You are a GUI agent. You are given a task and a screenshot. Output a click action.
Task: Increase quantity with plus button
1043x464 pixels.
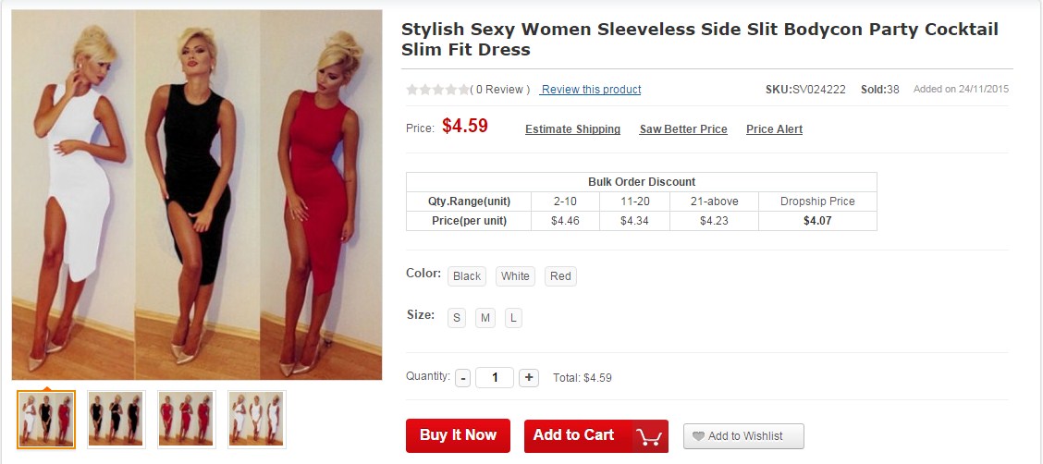pos(529,377)
